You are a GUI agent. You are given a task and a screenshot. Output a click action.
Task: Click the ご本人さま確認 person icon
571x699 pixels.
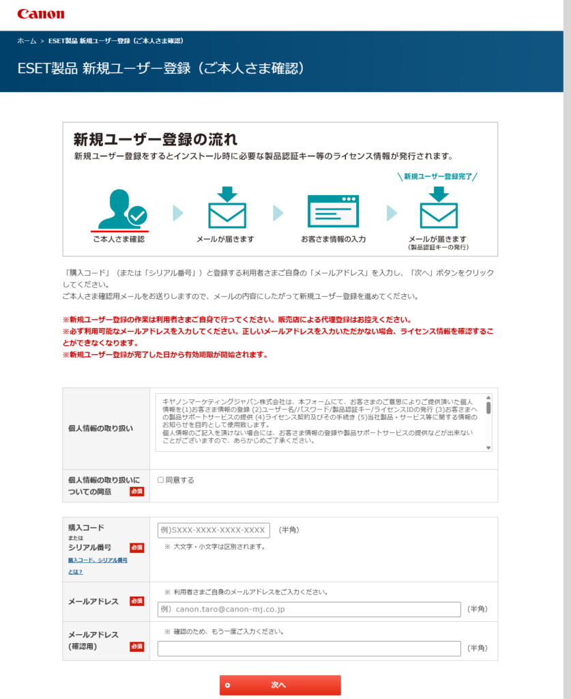pos(123,209)
